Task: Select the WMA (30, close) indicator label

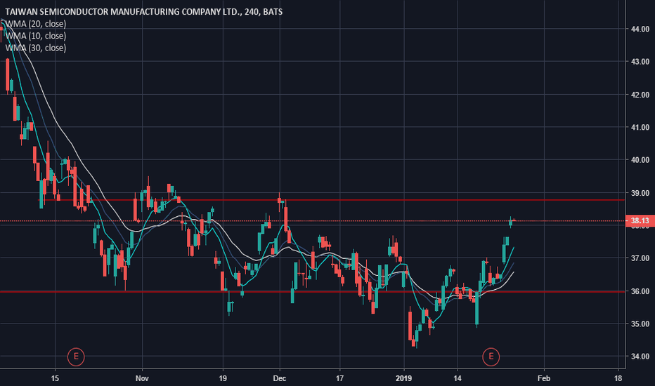Action: tap(36, 48)
